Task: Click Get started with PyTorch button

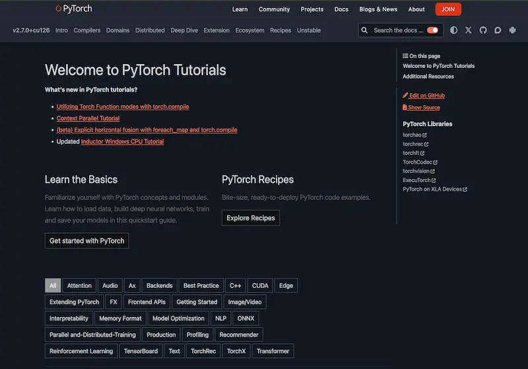Action: (87, 241)
